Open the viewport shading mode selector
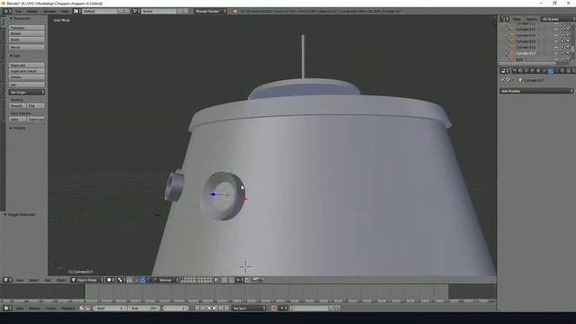 111,280
